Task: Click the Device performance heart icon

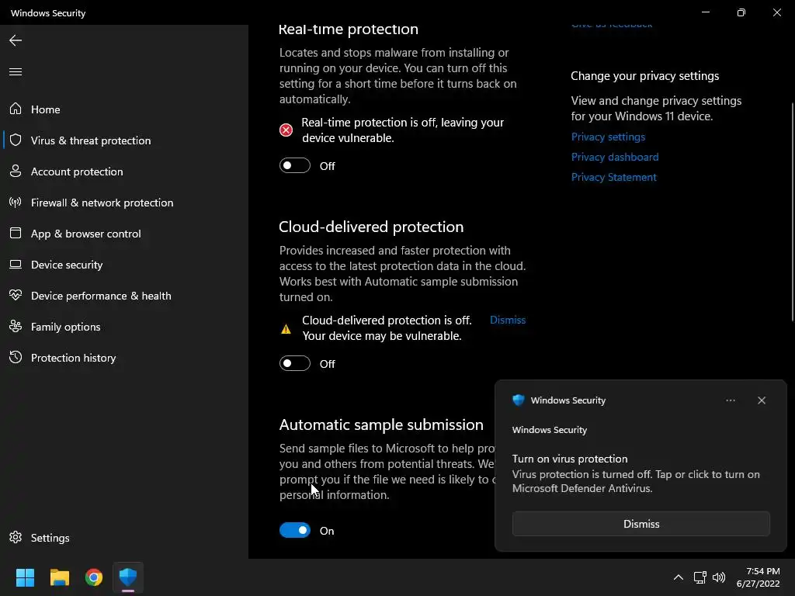Action: coord(16,296)
